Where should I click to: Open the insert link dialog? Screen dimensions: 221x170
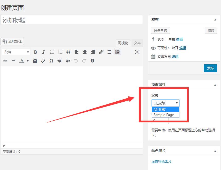point(101,52)
